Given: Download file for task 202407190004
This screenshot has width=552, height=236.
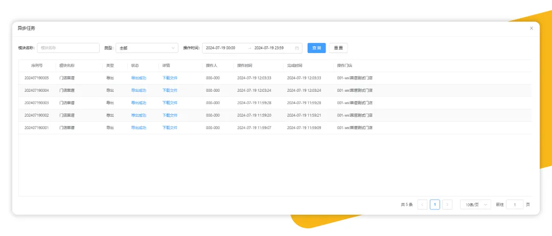Looking at the screenshot, I should coord(170,90).
